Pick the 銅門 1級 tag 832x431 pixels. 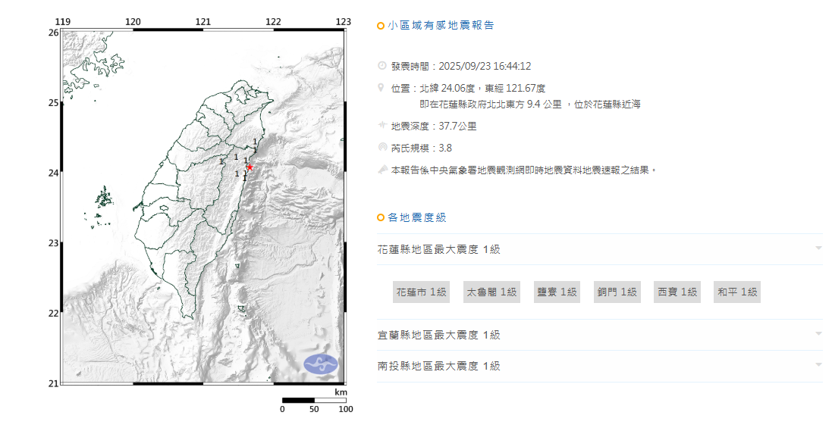[617, 292]
